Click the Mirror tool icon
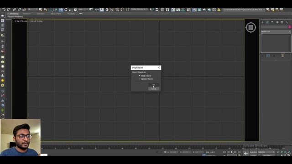 [152, 10]
